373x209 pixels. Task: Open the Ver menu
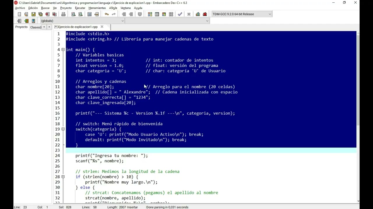pyautogui.click(x=55, y=8)
